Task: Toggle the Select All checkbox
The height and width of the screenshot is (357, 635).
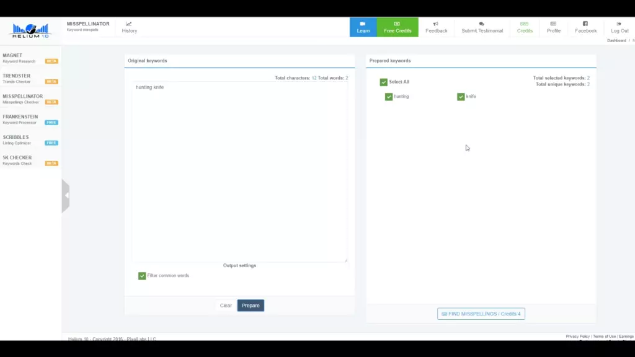Action: (x=383, y=82)
